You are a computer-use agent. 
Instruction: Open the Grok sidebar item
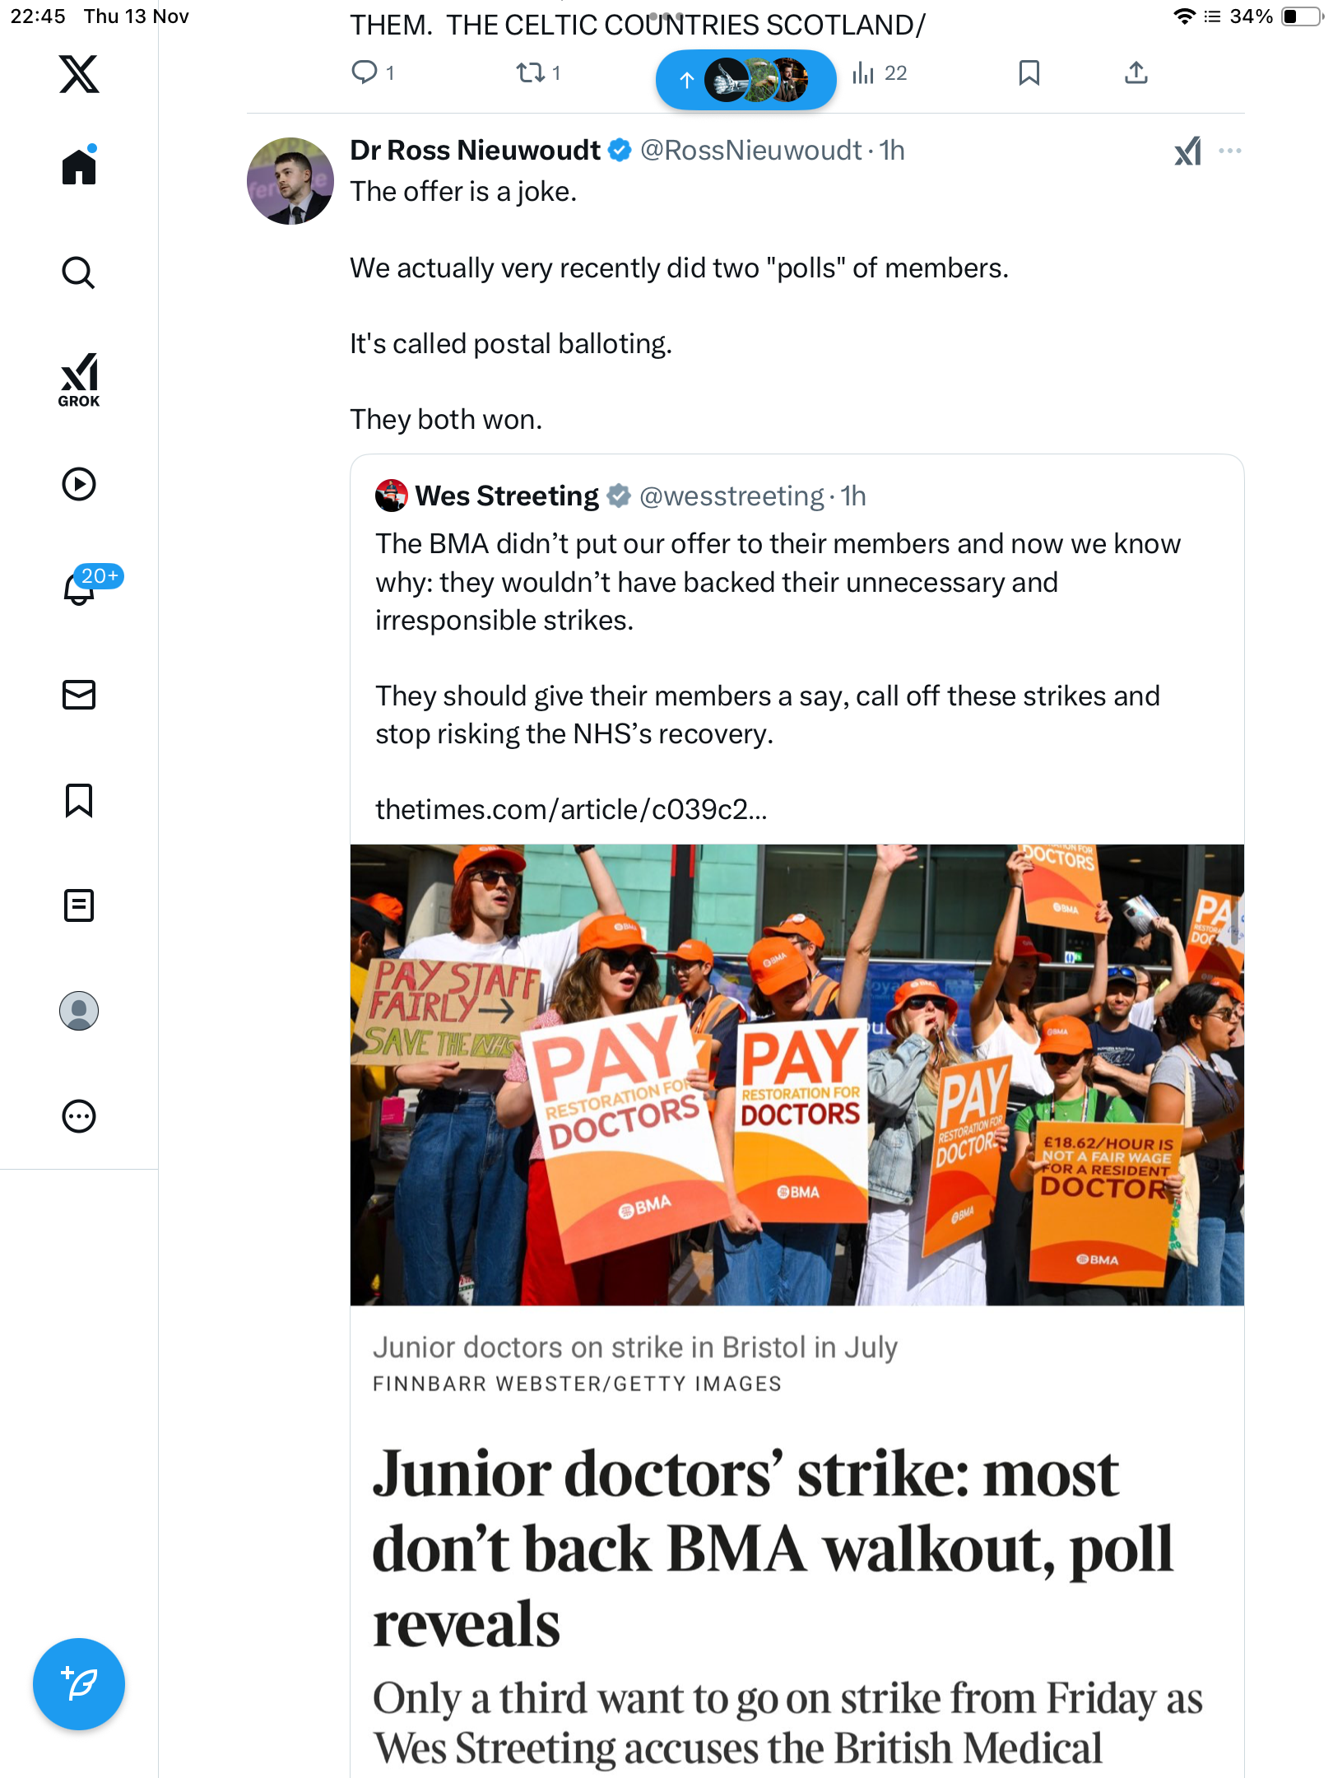79,380
